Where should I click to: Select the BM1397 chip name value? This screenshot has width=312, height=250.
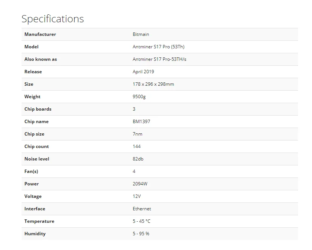(x=142, y=122)
